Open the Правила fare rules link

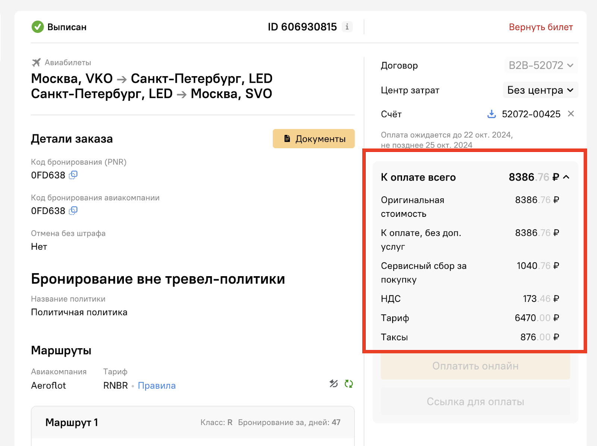coord(157,386)
